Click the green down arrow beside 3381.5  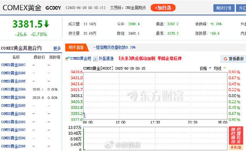point(47,24)
